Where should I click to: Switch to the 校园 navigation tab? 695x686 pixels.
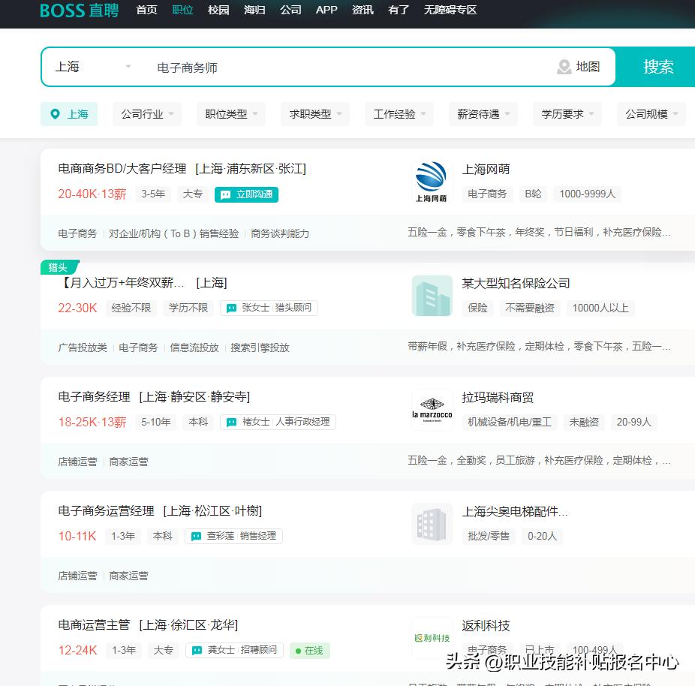[x=218, y=11]
